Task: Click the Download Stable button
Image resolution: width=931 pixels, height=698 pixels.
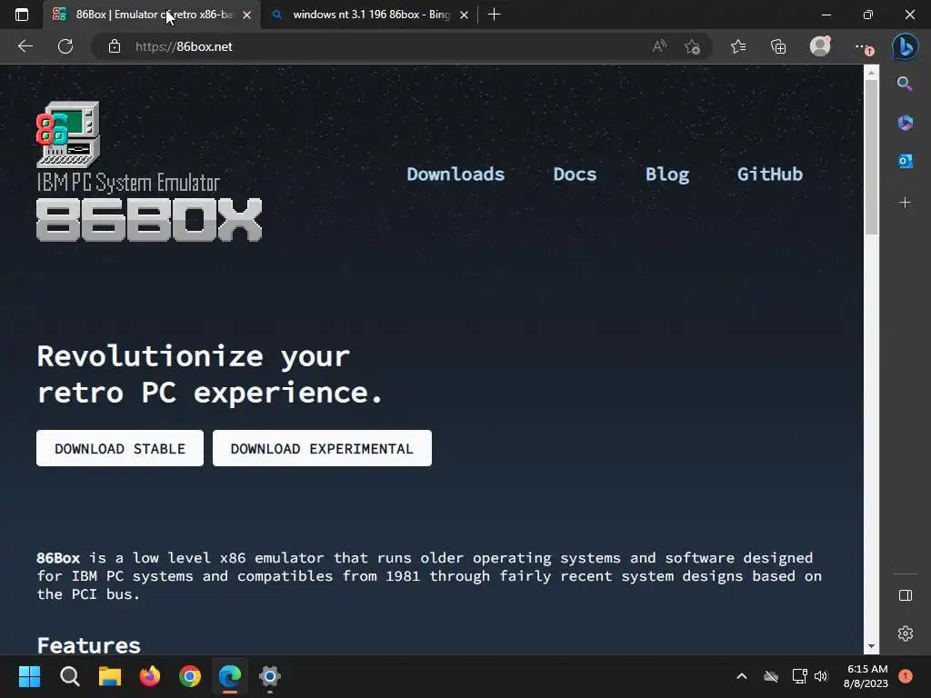Action: (120, 448)
